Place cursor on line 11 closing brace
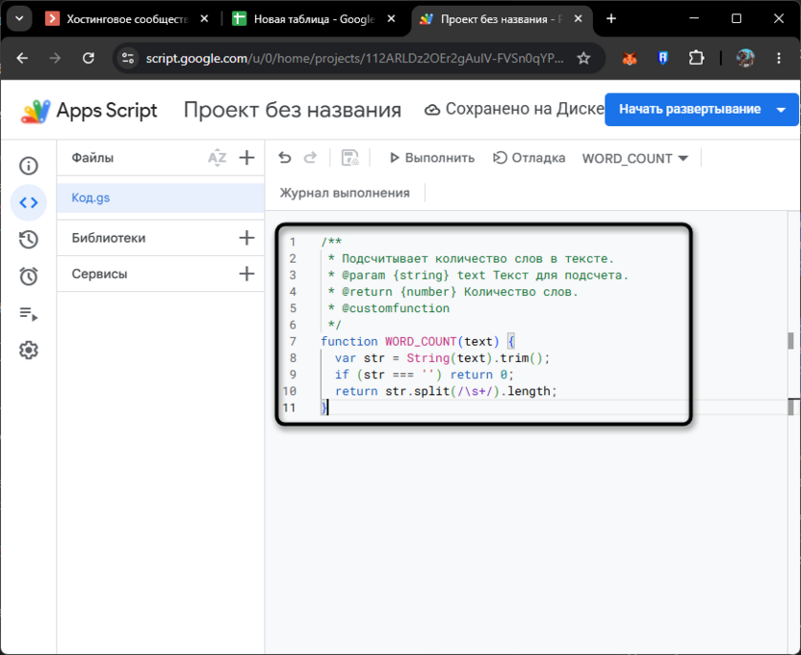This screenshot has height=655, width=801. point(323,407)
